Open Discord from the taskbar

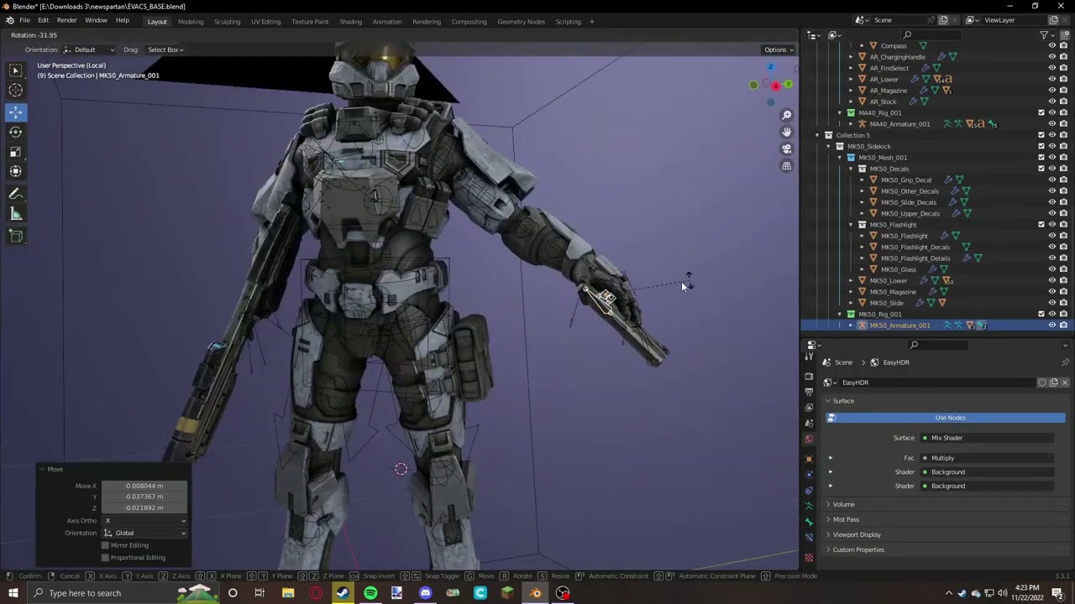tap(425, 593)
